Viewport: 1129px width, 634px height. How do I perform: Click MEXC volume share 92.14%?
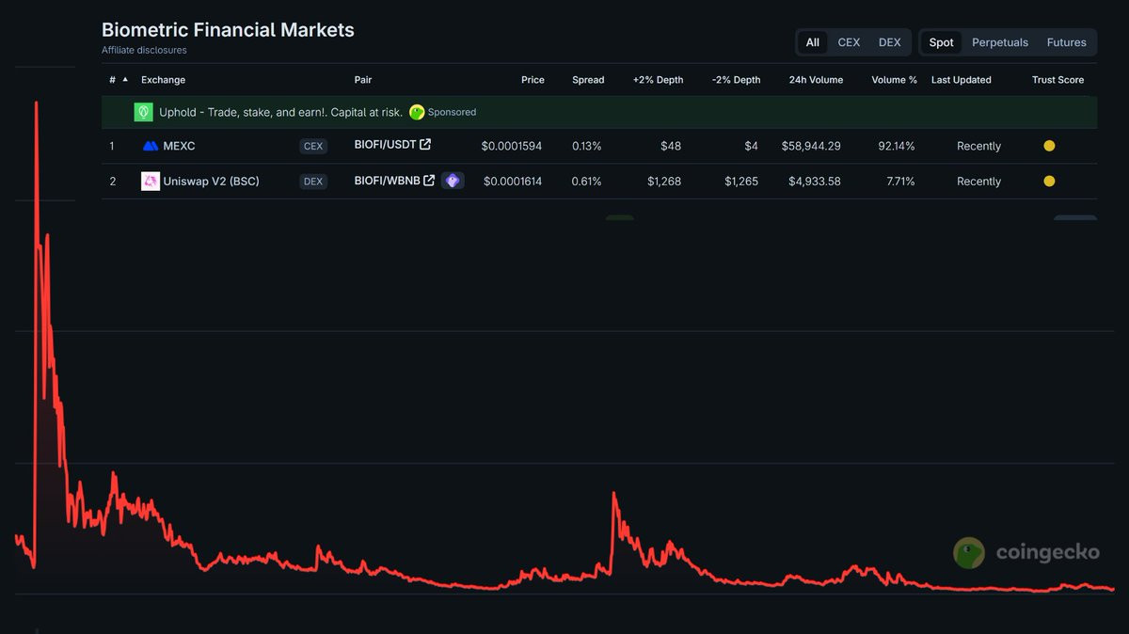896,146
